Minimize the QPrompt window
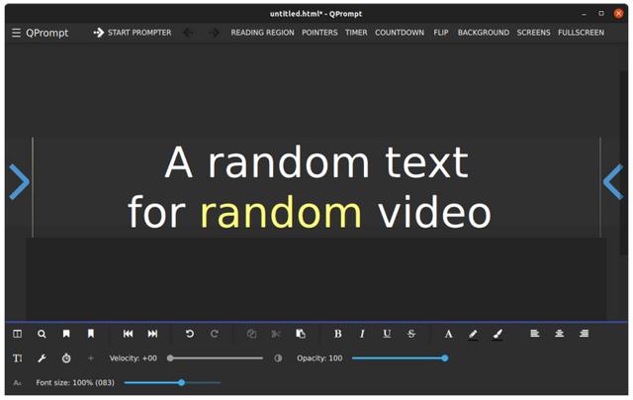 584,14
